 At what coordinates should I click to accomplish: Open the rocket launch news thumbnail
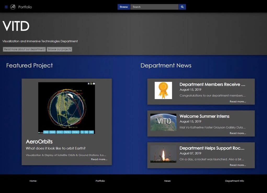pyautogui.click(x=163, y=154)
